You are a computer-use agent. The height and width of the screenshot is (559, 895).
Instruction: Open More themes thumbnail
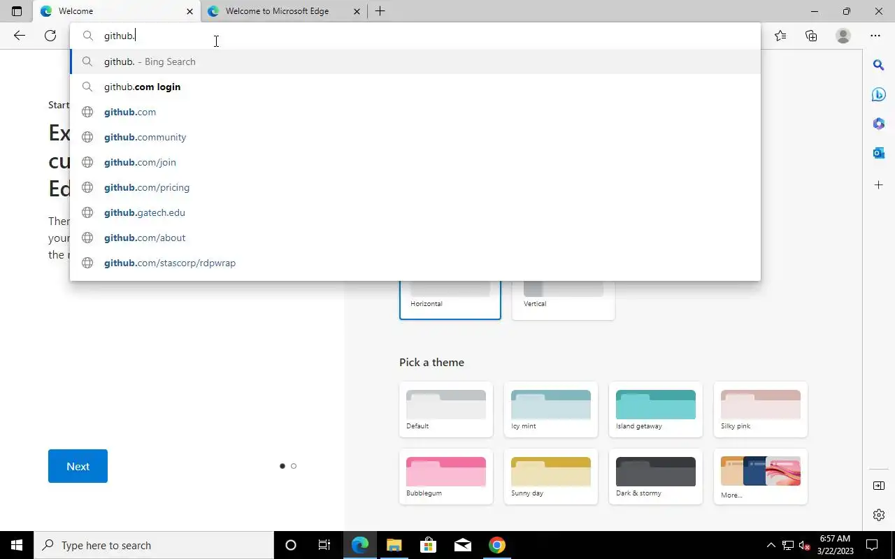click(761, 477)
